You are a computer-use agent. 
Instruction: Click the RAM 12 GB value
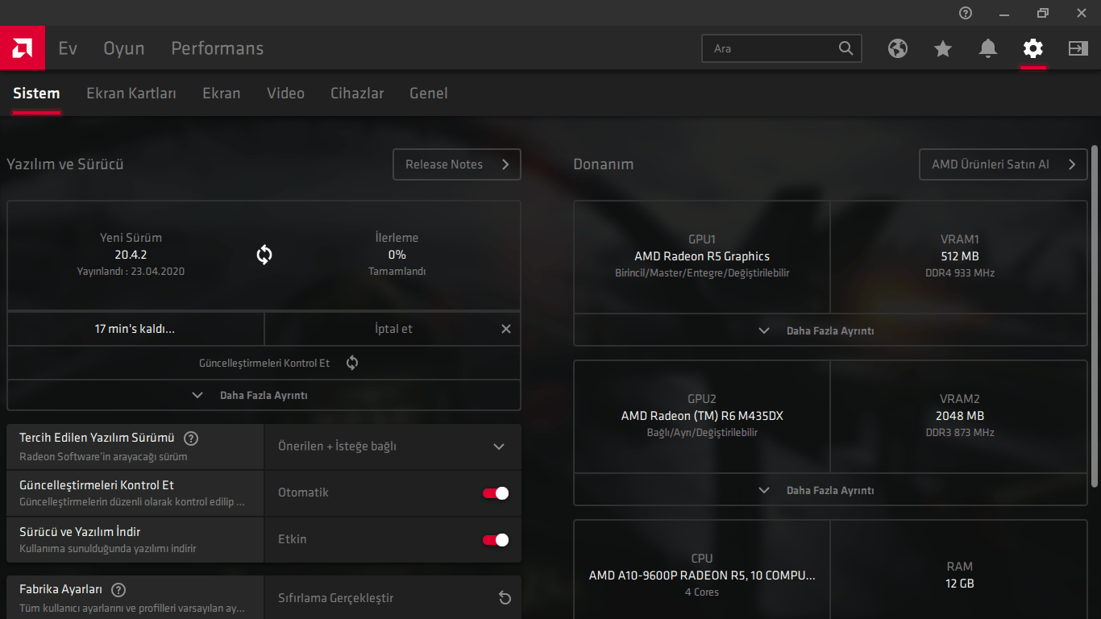click(x=960, y=584)
